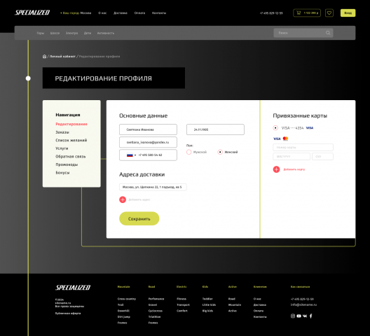370x336 pixels.
Task: Click the email field svetlana_ivanova@yandex.ru
Action: pyautogui.click(x=148, y=142)
